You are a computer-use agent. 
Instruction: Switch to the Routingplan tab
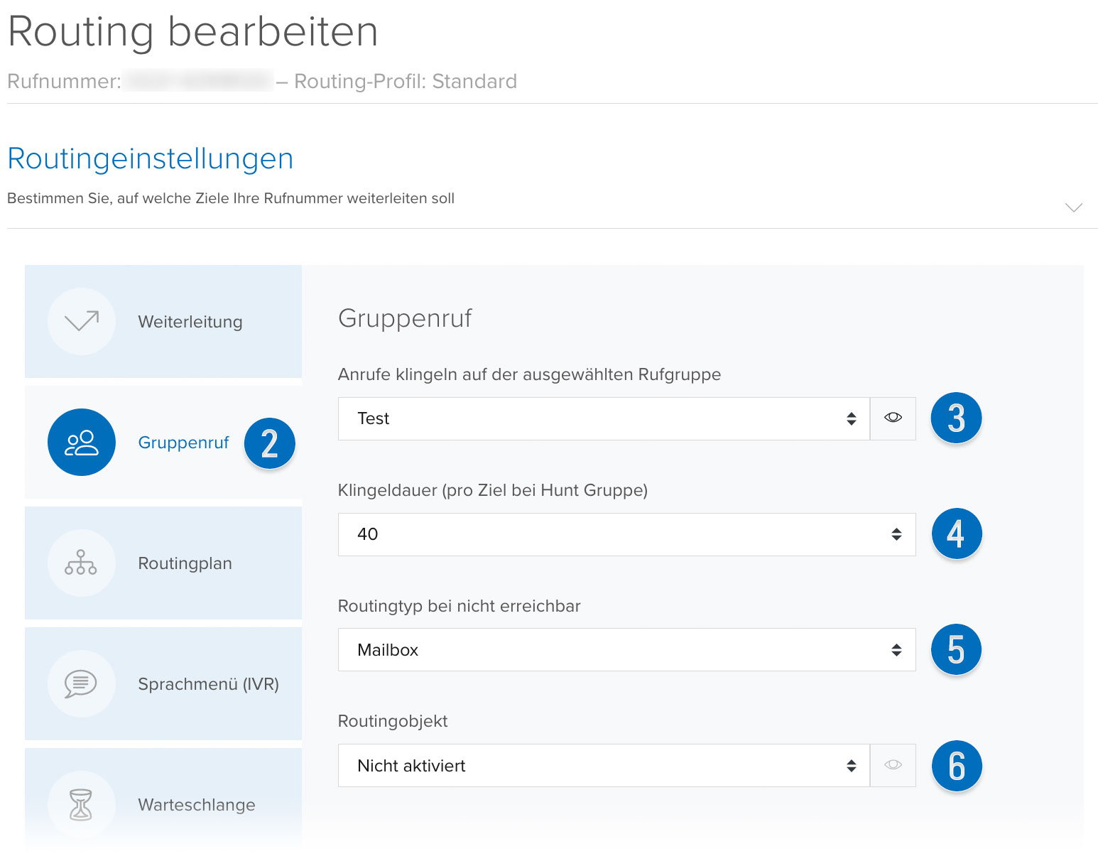pos(163,563)
